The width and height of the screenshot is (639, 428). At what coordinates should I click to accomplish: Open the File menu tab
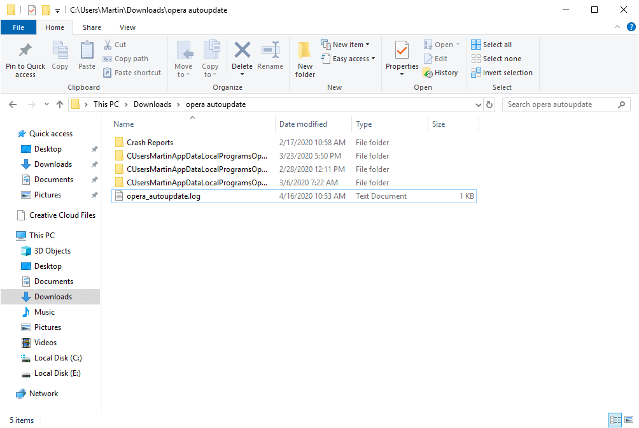(18, 27)
